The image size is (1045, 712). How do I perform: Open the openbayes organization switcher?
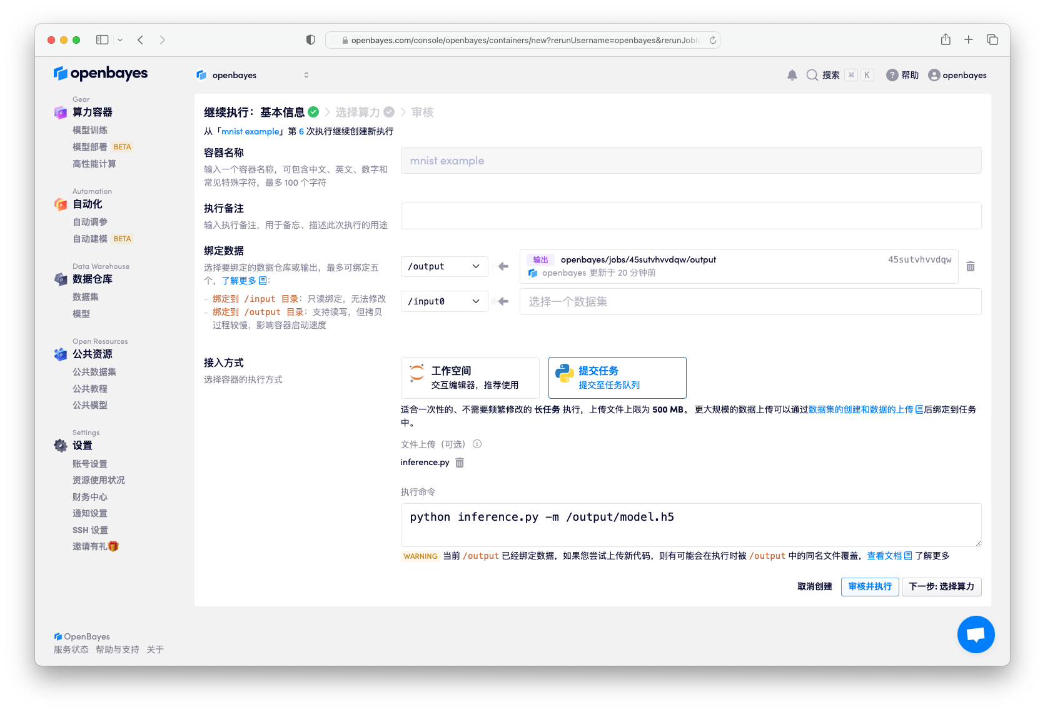[x=253, y=75]
